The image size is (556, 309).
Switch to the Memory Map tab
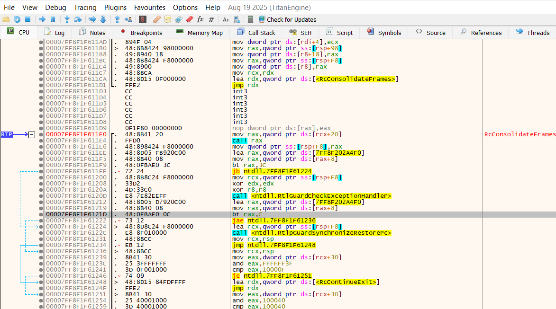pos(200,33)
